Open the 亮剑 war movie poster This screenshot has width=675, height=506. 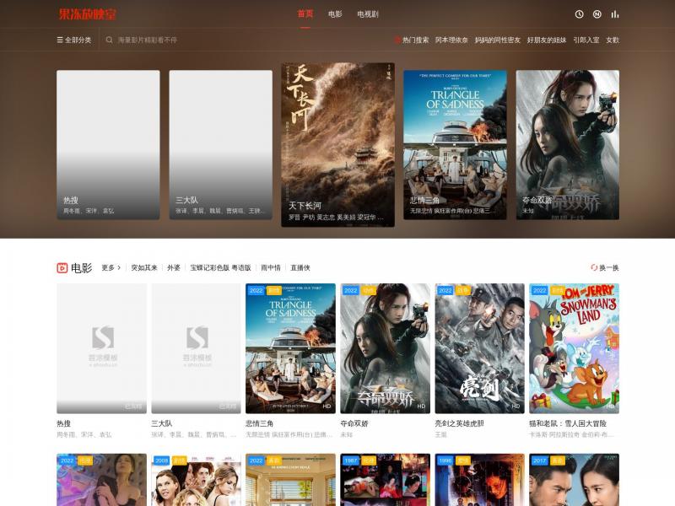[x=479, y=348]
